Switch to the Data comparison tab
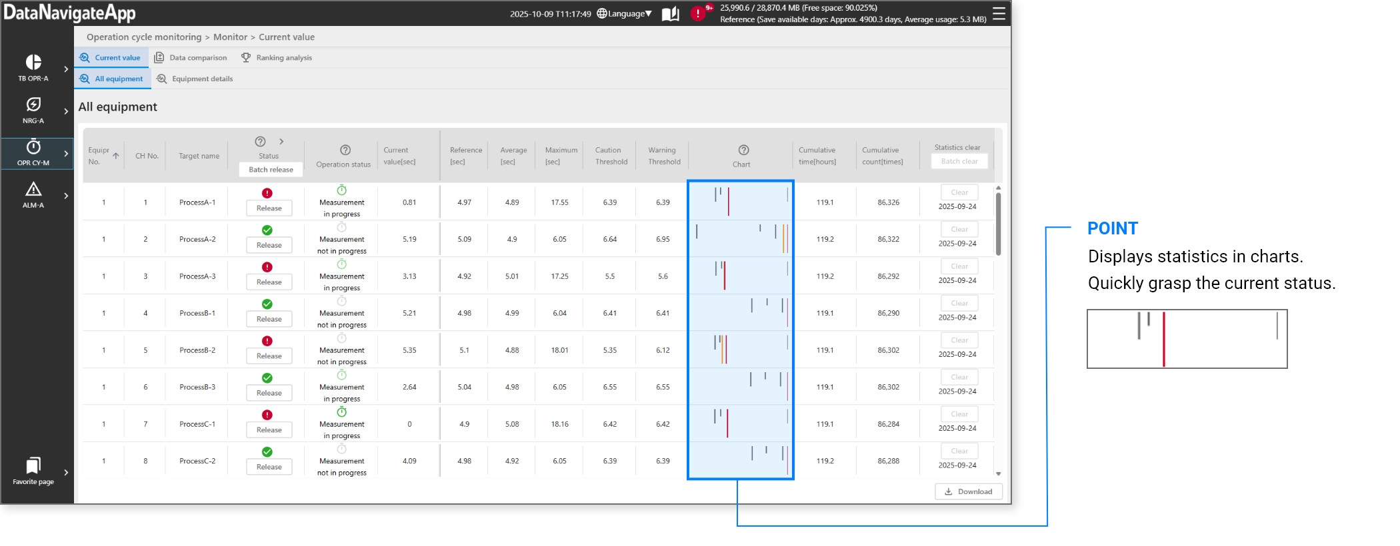 click(191, 58)
